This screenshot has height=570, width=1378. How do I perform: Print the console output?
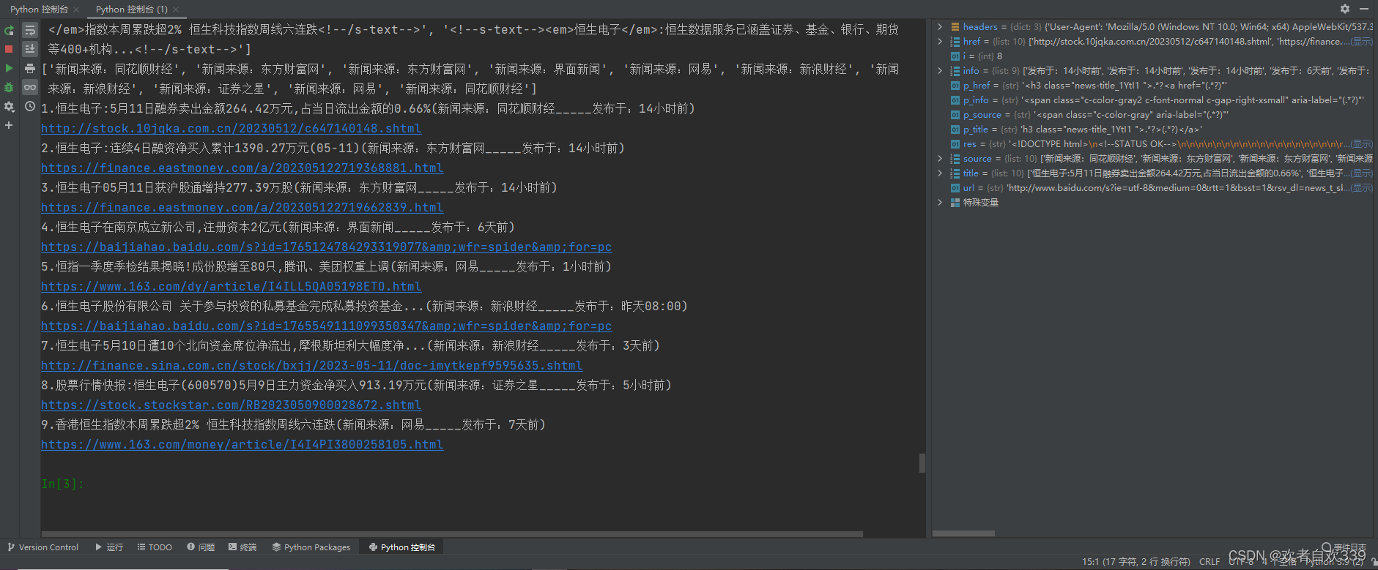[30, 68]
